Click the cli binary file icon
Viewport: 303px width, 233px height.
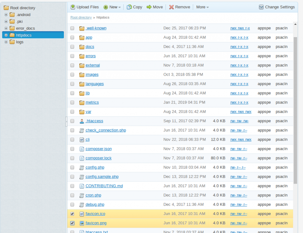coord(82,140)
